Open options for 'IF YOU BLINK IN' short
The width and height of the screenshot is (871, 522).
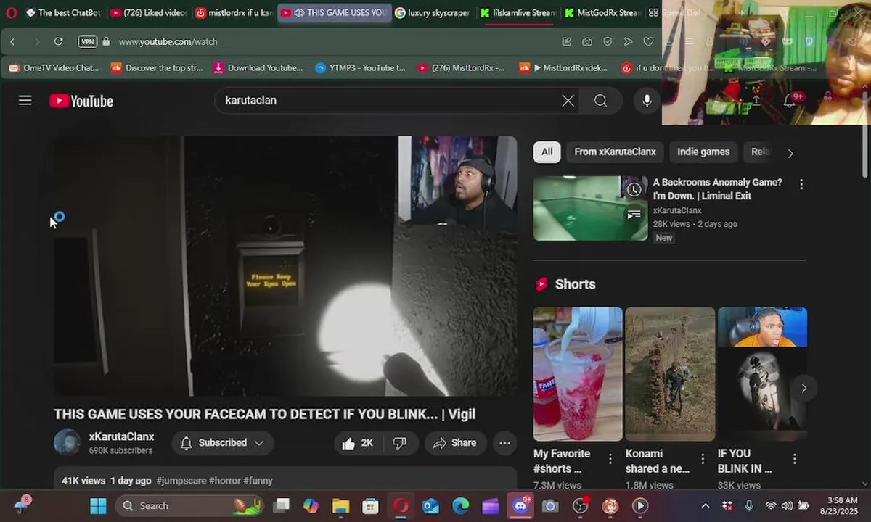(x=795, y=459)
